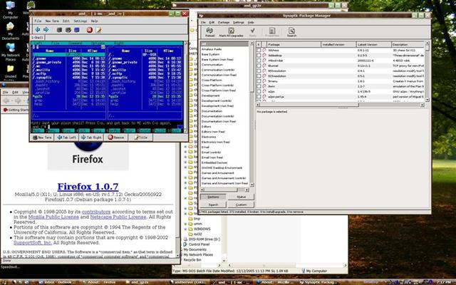456x285 pixels.
Task: Click the Apply checkmark in Synaptic toolbar
Action: [x=253, y=32]
